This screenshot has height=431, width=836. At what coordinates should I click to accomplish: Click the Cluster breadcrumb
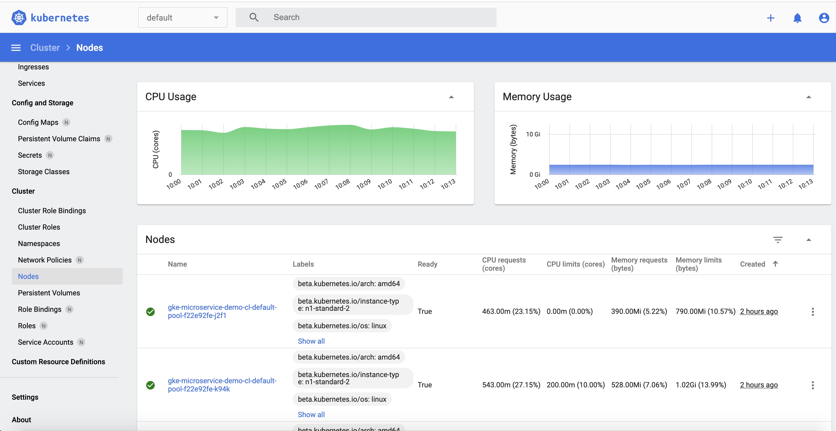pos(45,48)
